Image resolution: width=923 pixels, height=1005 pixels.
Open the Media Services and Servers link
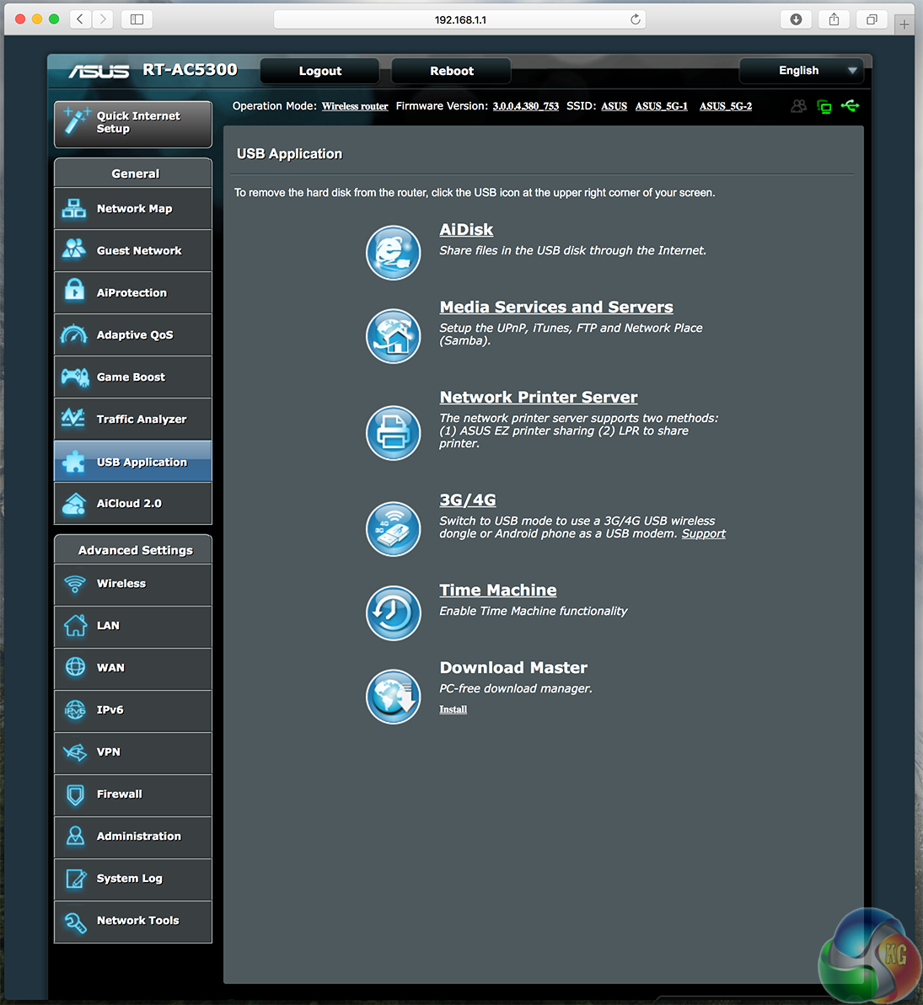coord(556,307)
